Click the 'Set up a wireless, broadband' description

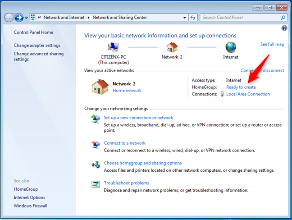tap(192, 128)
